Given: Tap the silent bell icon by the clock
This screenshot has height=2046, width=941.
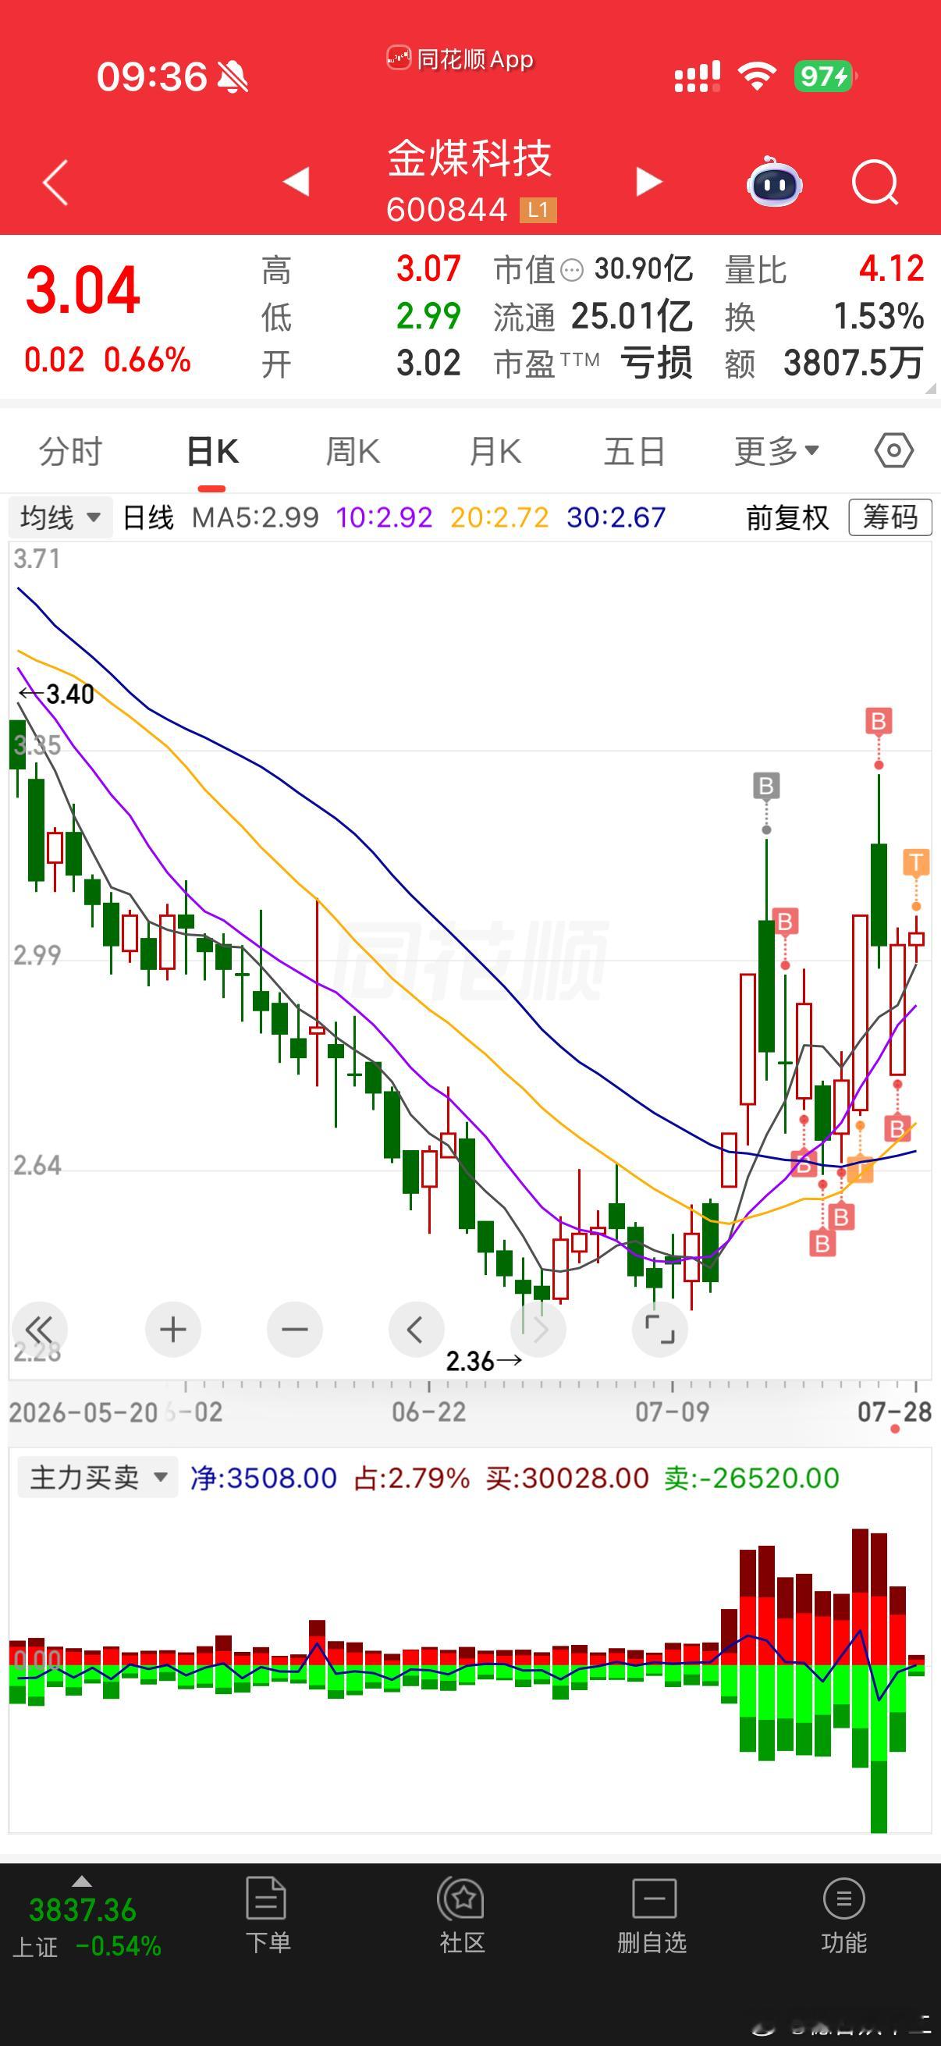Looking at the screenshot, I should click(x=233, y=77).
